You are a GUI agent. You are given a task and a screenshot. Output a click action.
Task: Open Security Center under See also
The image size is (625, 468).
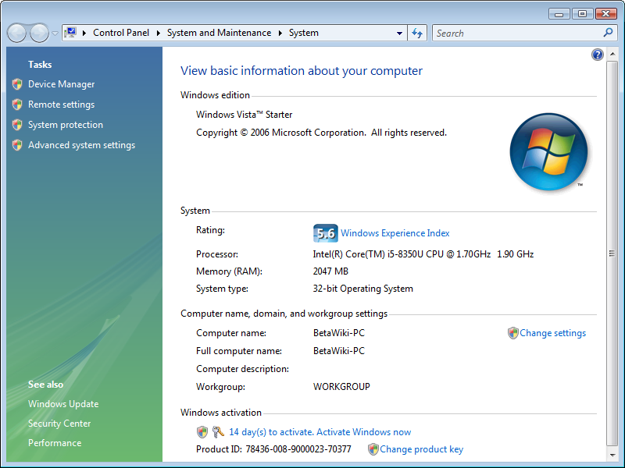[x=59, y=423]
